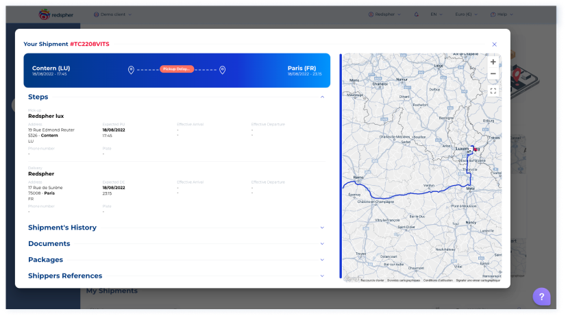This screenshot has width=566, height=316.
Task: Click the delivery expected time 23:15
Action: [x=107, y=193]
